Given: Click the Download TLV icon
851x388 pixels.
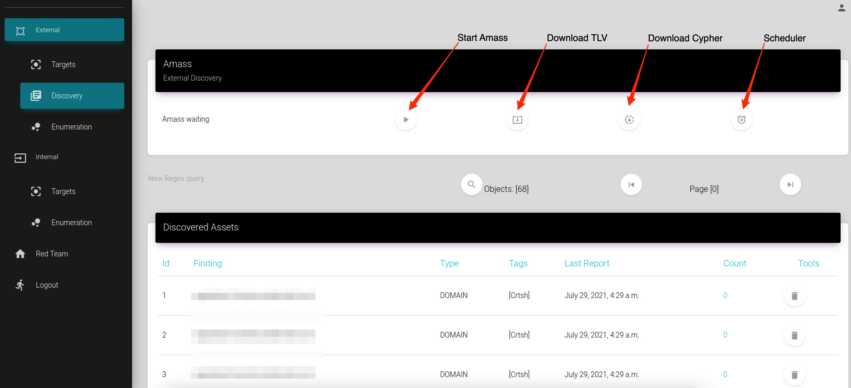Looking at the screenshot, I should pyautogui.click(x=517, y=119).
